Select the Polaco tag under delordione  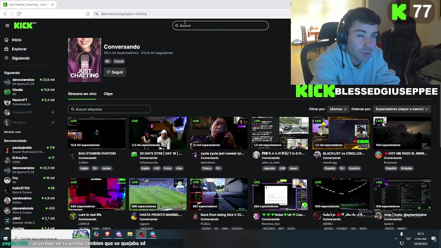pos(207,168)
